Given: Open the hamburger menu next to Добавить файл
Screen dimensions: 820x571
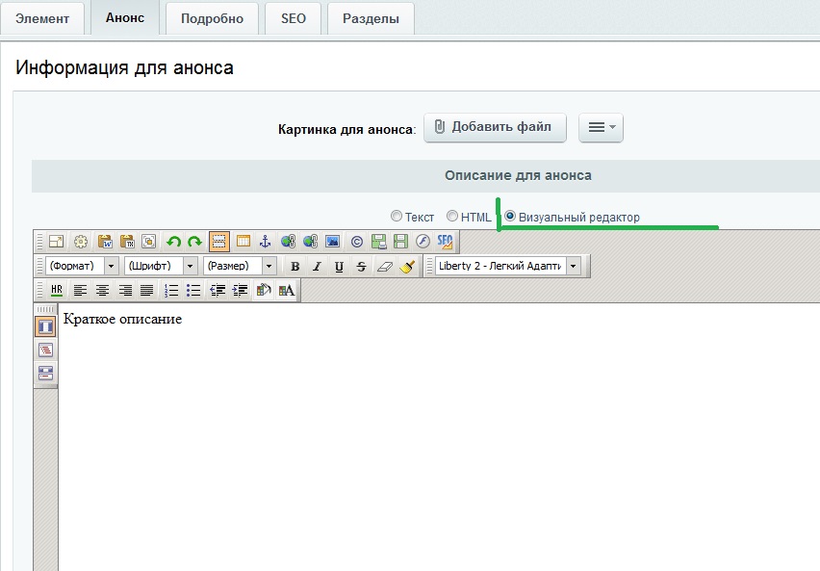Looking at the screenshot, I should [x=601, y=127].
